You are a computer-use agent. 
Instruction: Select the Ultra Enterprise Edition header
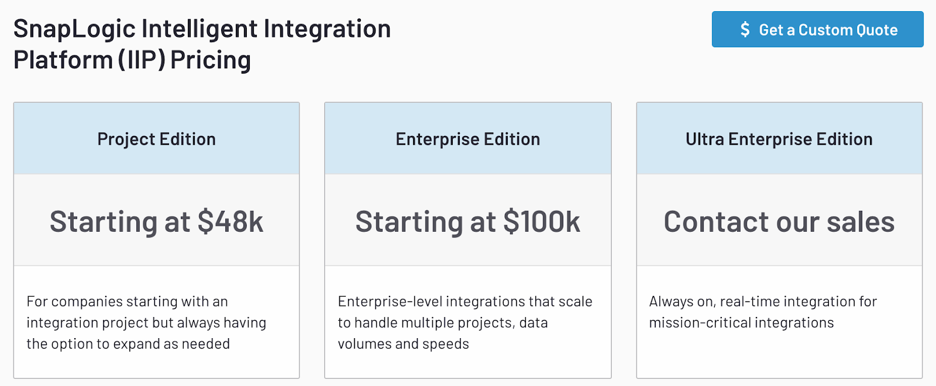coord(779,139)
